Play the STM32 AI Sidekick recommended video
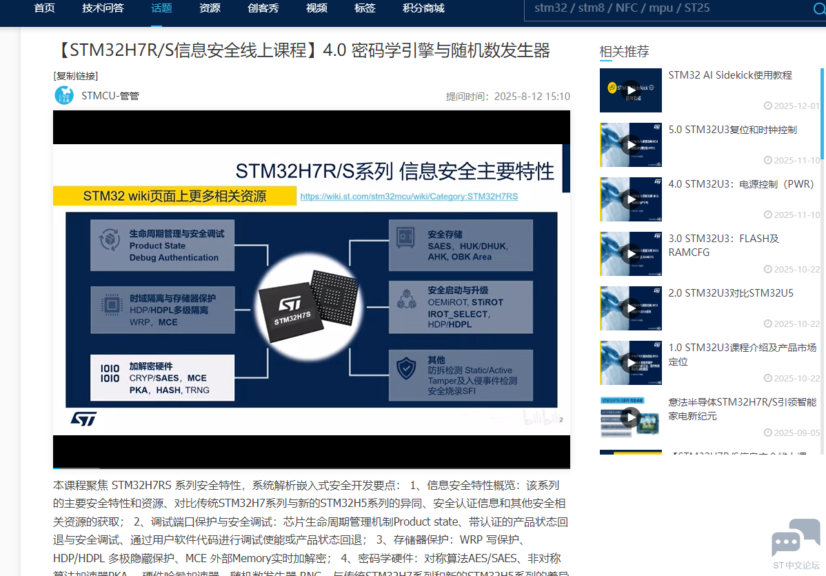Image resolution: width=826 pixels, height=576 pixels. click(x=630, y=90)
